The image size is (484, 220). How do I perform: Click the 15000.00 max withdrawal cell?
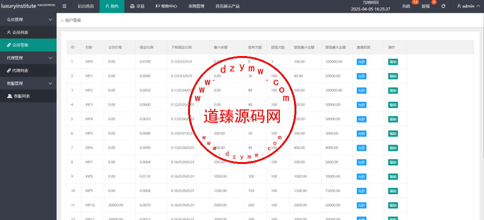(x=333, y=191)
